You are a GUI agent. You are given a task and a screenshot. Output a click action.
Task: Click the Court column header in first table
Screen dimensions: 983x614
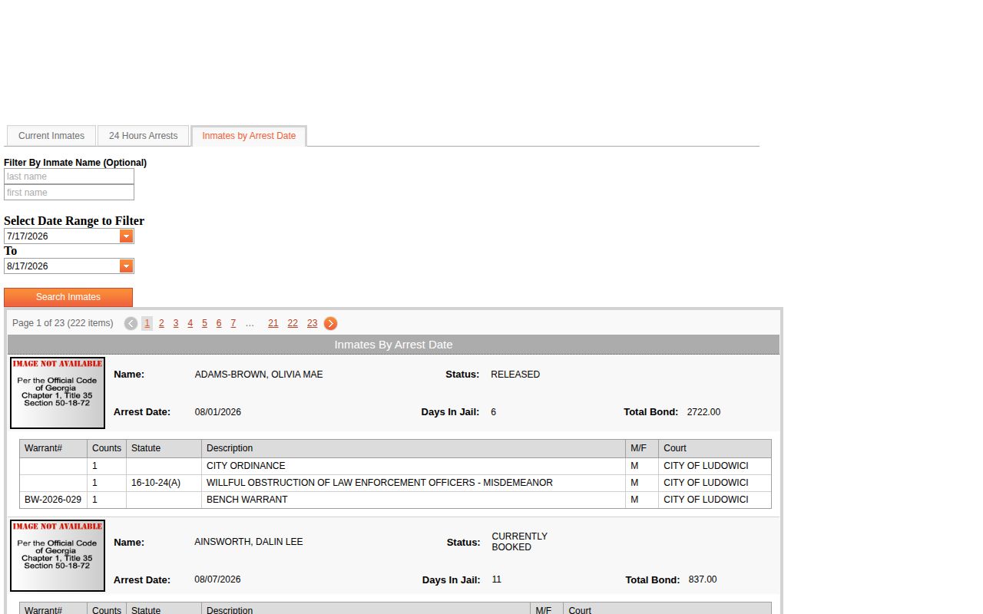point(715,448)
